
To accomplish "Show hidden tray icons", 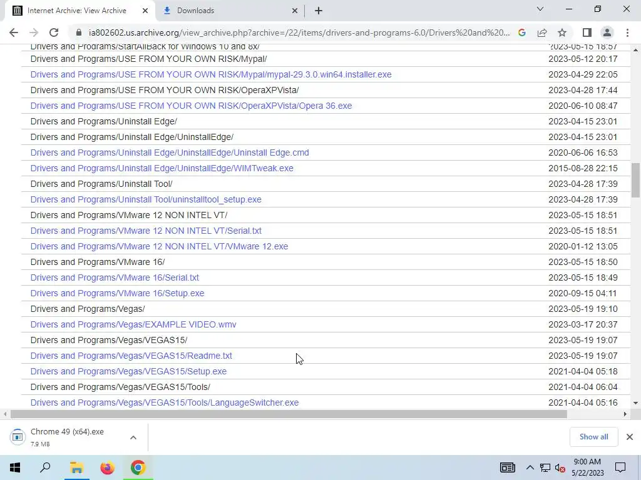I will [530, 467].
